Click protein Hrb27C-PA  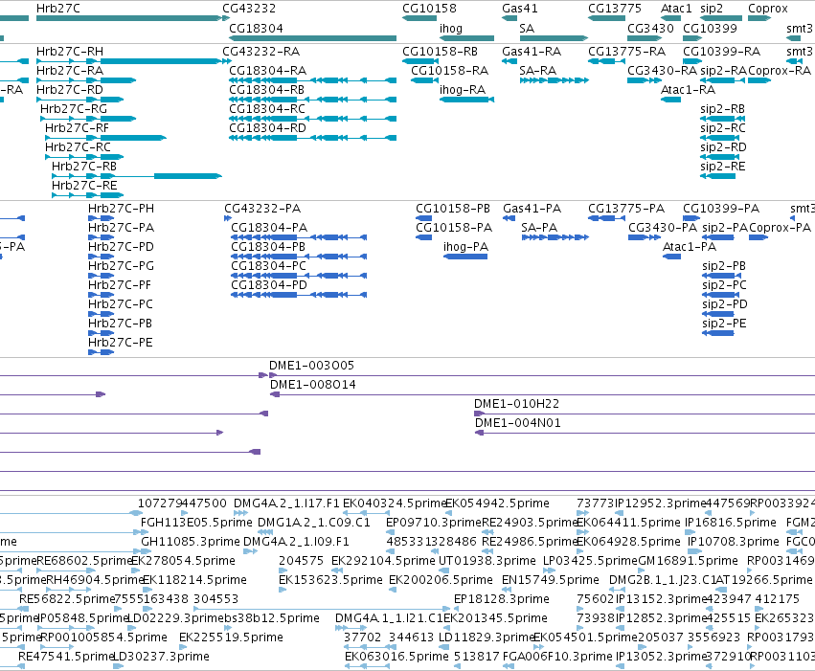101,237
